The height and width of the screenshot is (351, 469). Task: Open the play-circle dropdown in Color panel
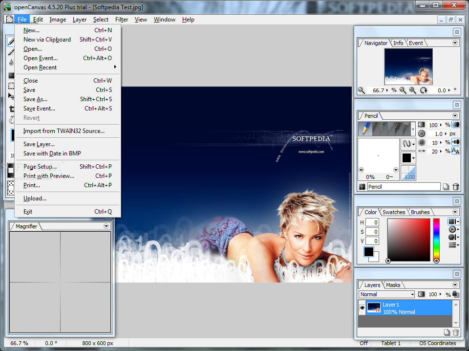click(x=454, y=229)
